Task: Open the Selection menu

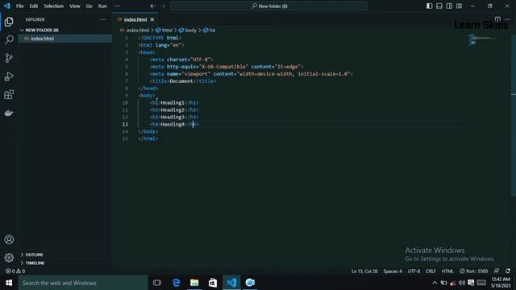Action: pos(54,6)
